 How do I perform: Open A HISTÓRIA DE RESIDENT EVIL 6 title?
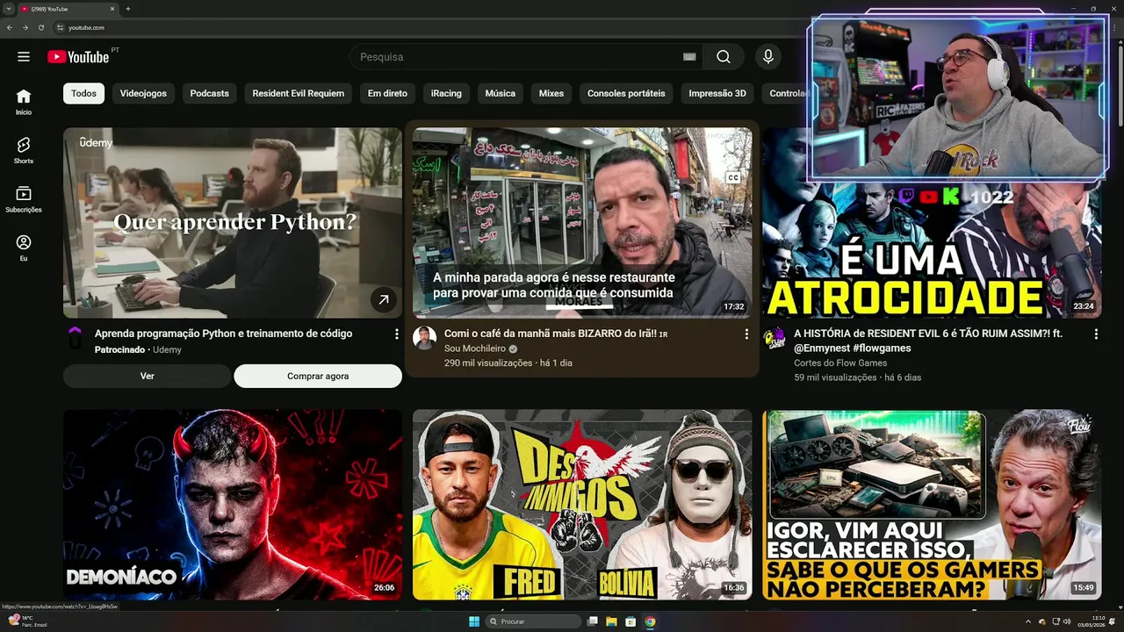(x=928, y=341)
